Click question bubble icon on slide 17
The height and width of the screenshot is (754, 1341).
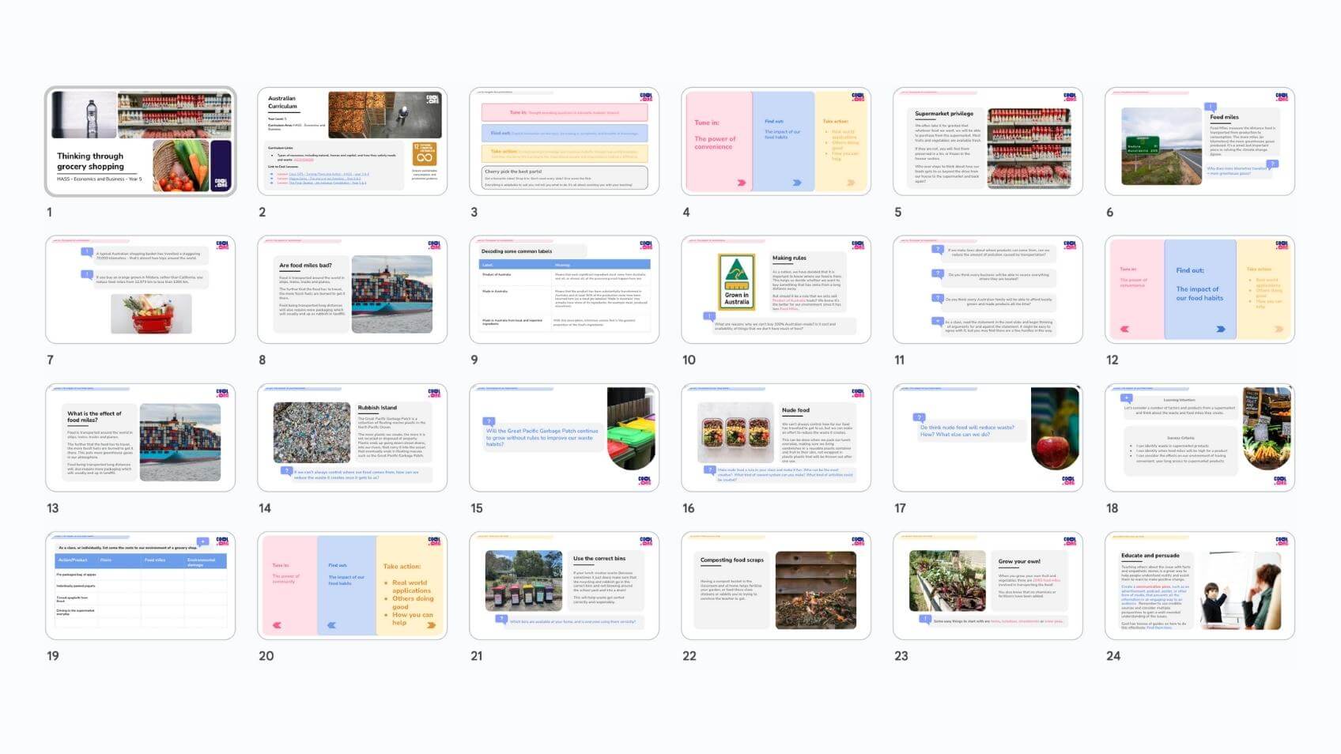point(919,417)
